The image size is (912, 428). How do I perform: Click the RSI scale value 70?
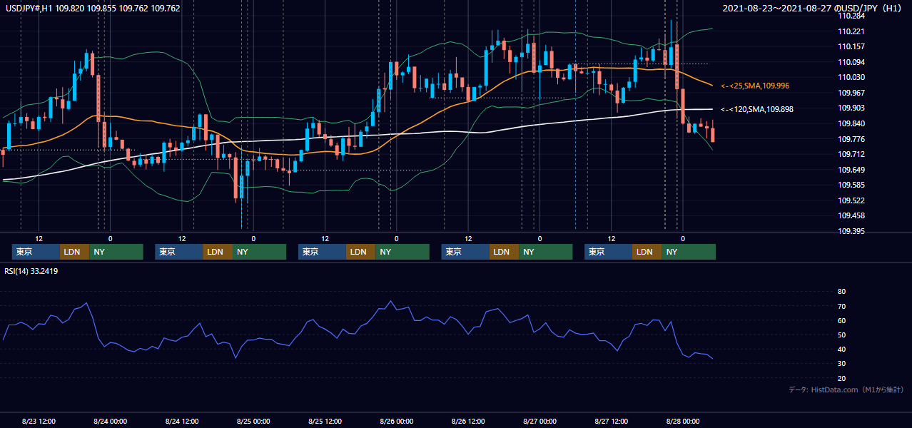point(841,306)
